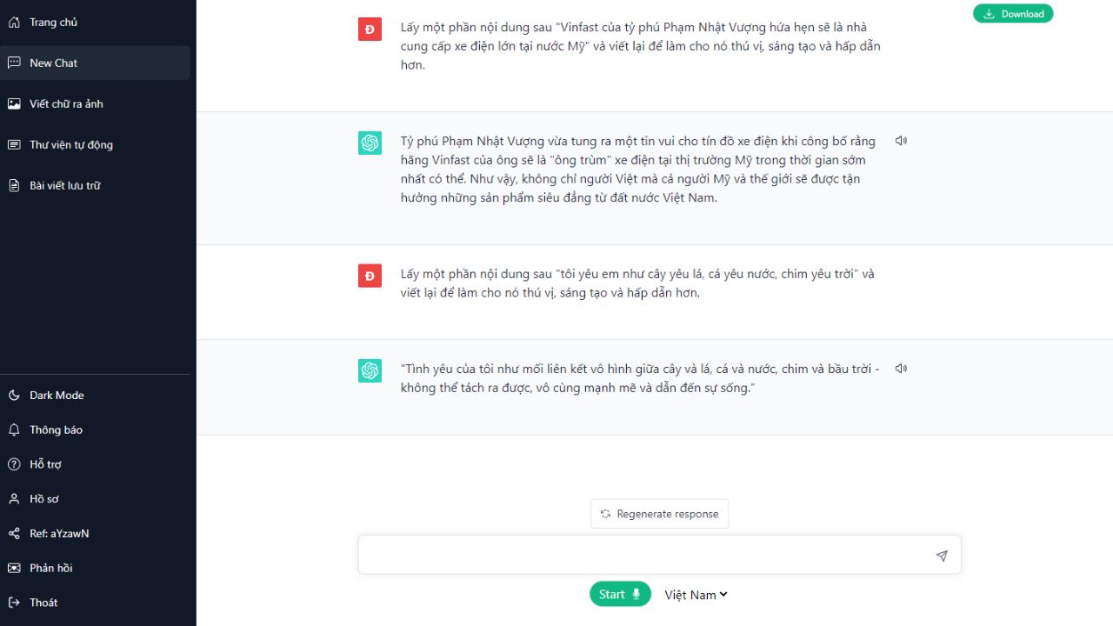This screenshot has height=626, width=1113.
Task: Click the home icon next to Trang chủ
Action: point(14,22)
